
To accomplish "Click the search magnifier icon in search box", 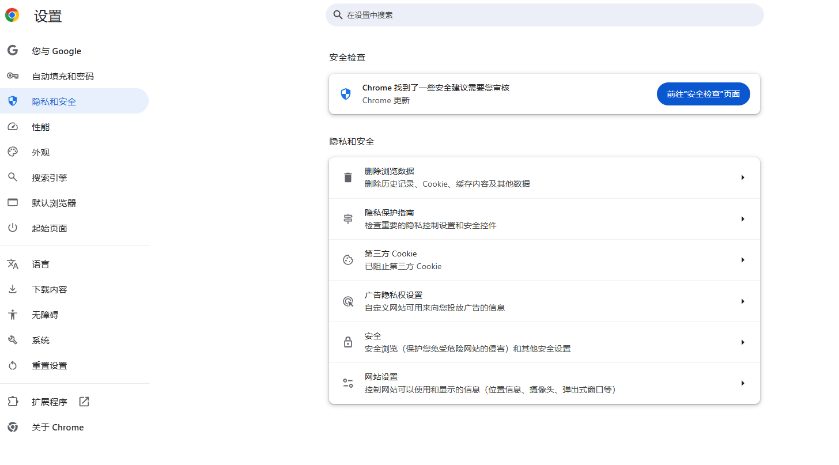I will 338,15.
